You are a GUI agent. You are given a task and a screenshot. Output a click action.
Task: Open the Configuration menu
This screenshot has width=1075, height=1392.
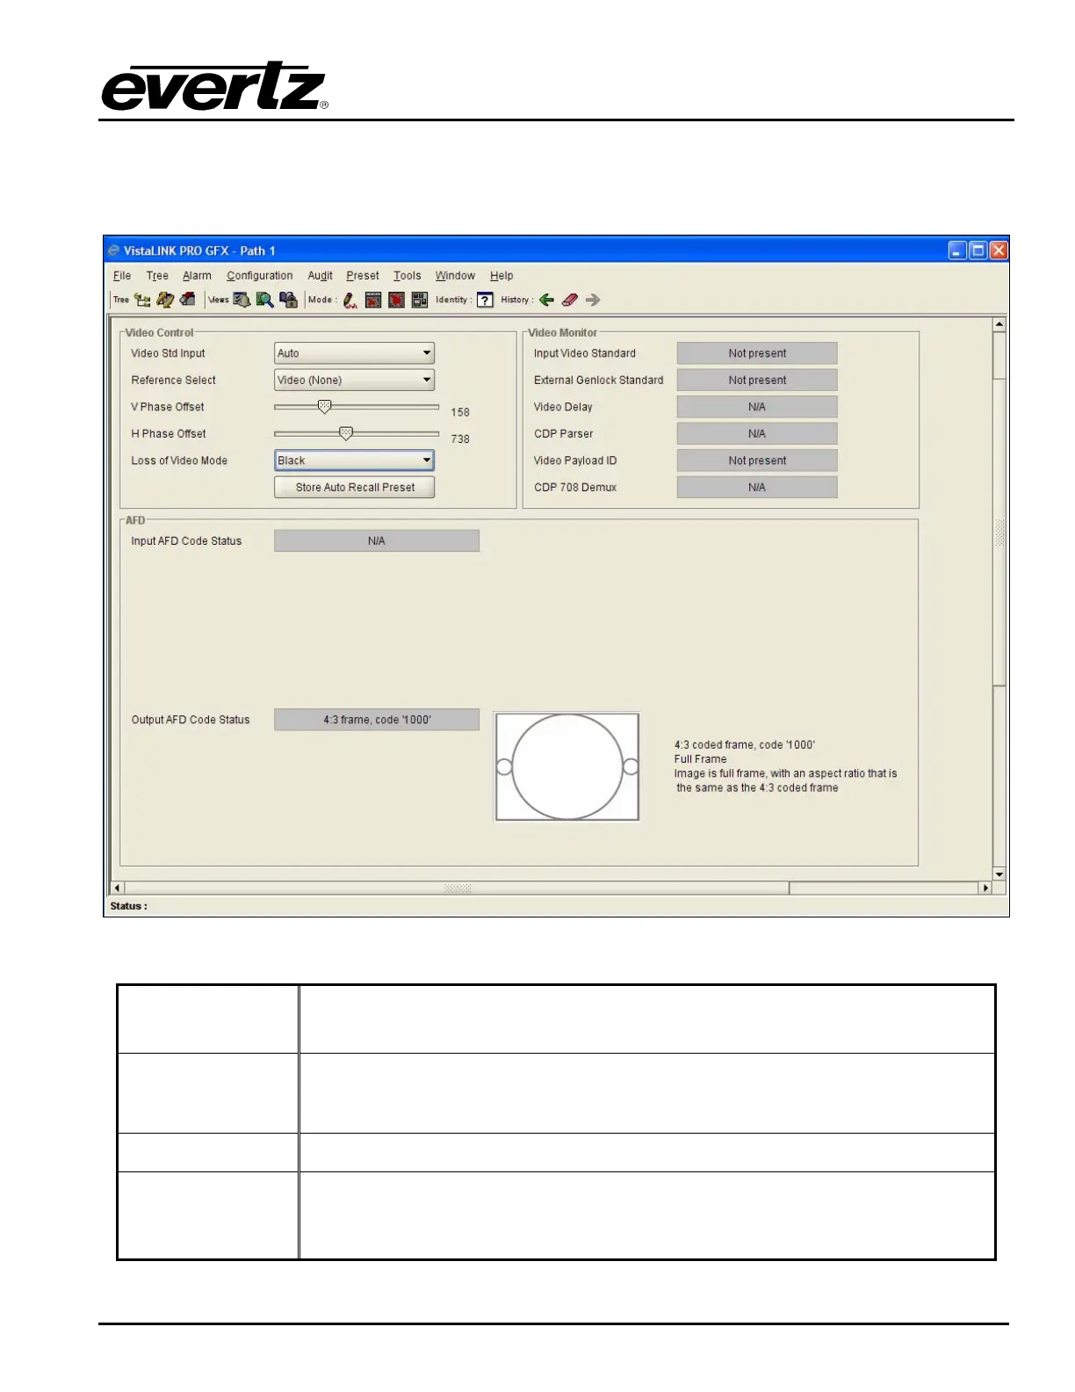259,276
